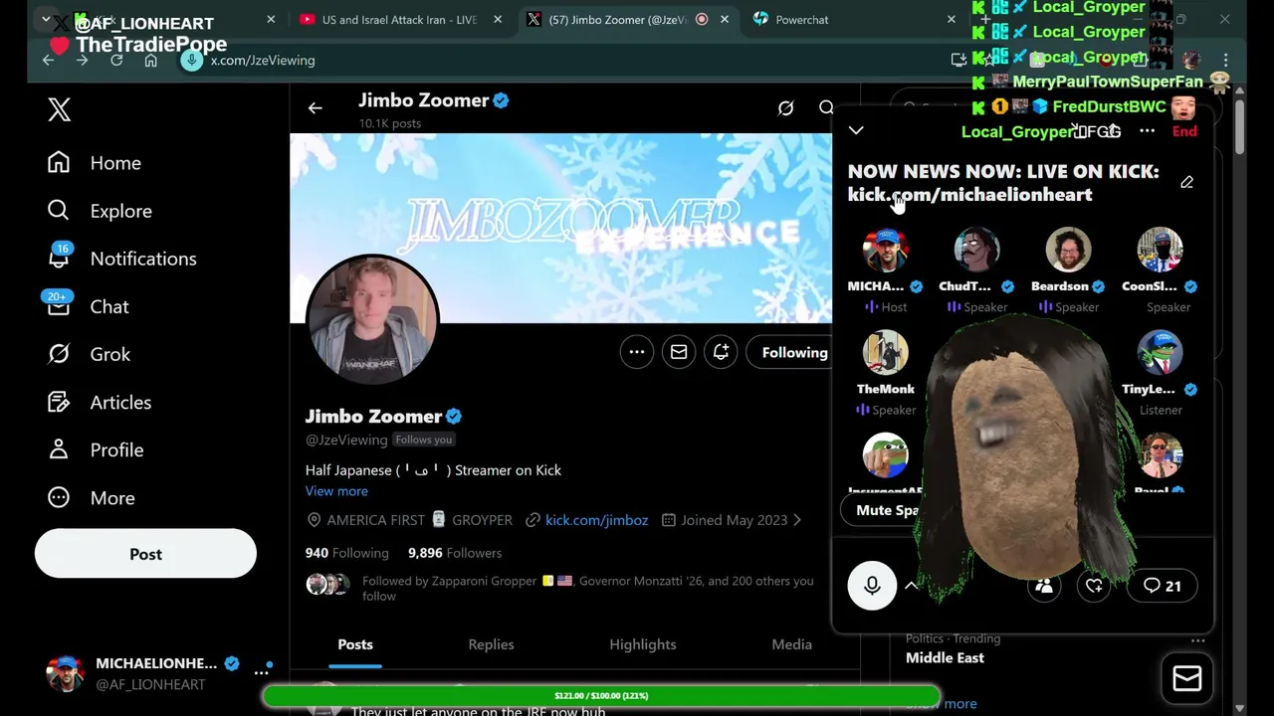The image size is (1274, 716).
Task: Select CoonSl... speaker avatar
Action: click(1160, 251)
